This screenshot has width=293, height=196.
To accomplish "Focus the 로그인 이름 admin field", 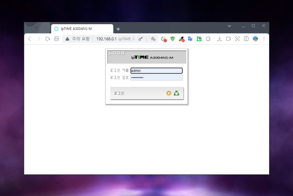I will [x=157, y=71].
